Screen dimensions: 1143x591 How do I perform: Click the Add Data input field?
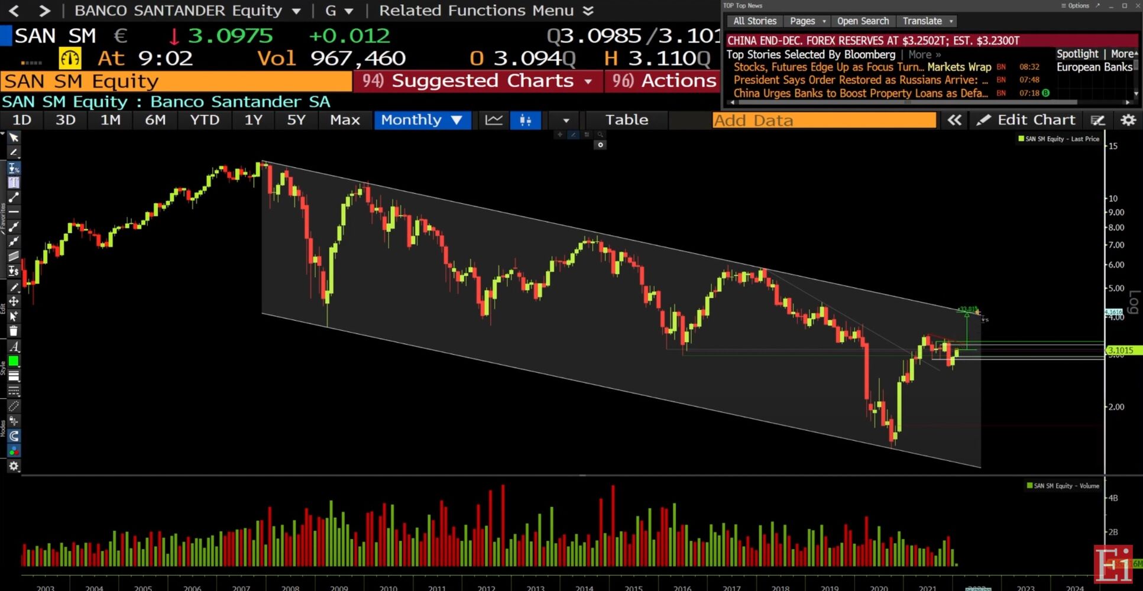[824, 121]
